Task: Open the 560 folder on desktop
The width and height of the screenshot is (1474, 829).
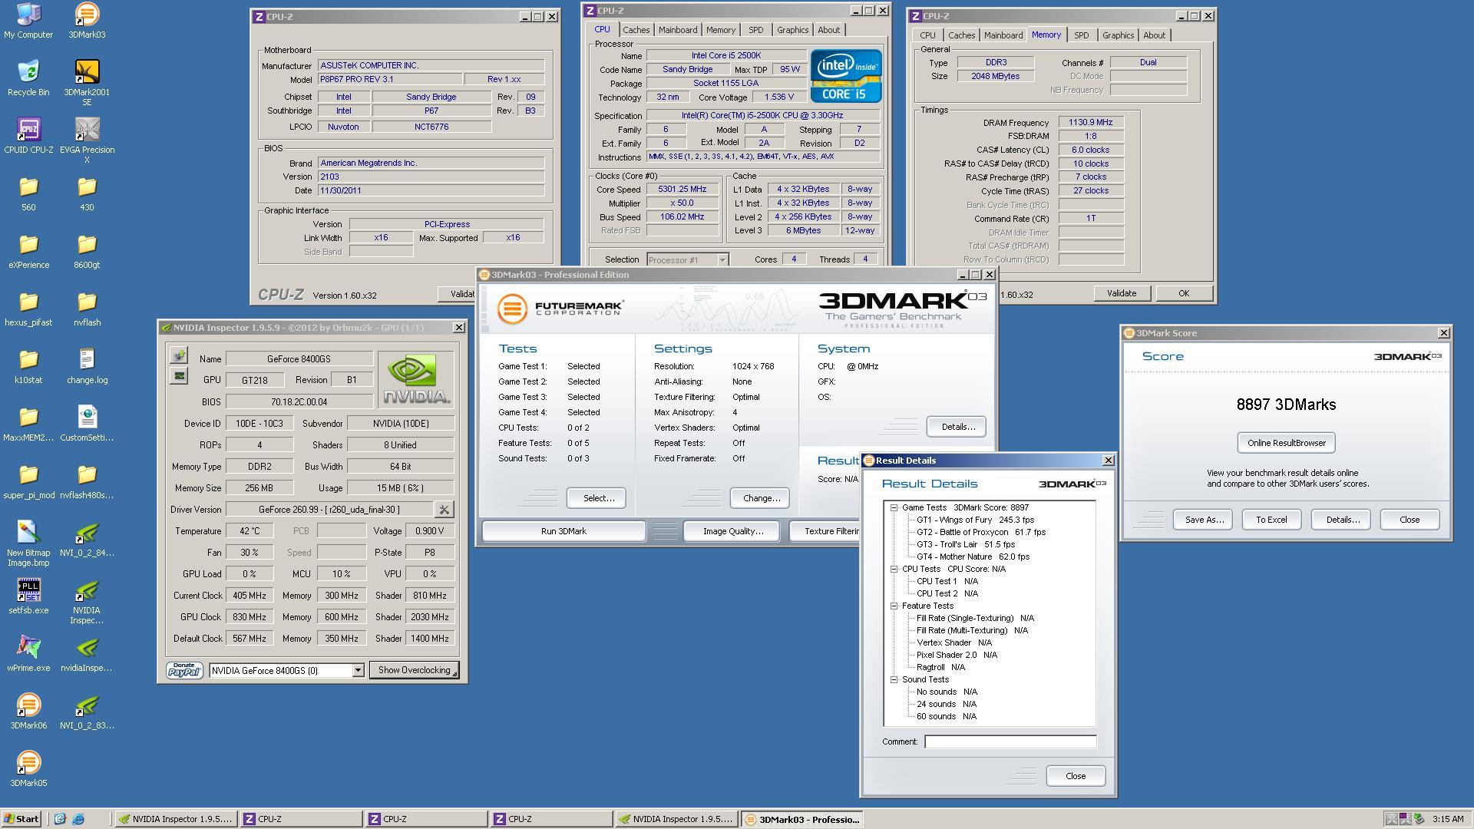Action: [28, 193]
